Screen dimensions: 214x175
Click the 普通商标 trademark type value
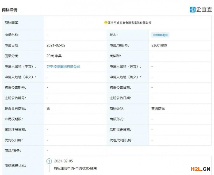[158, 109]
